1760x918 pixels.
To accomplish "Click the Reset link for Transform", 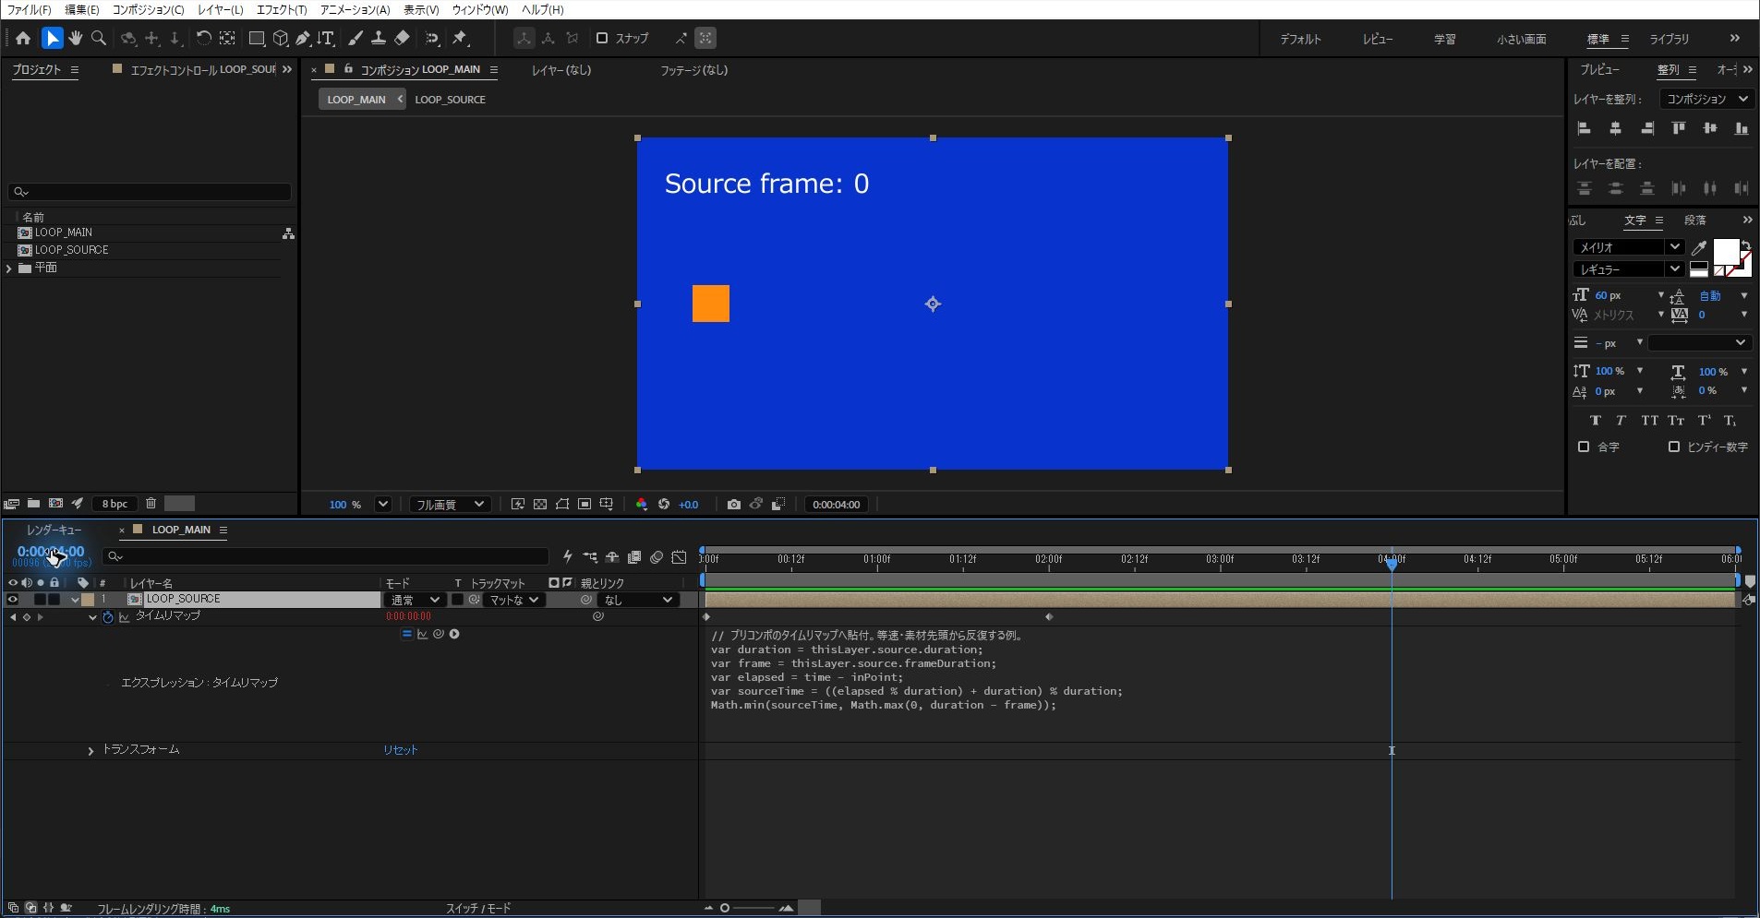I will coord(401,750).
